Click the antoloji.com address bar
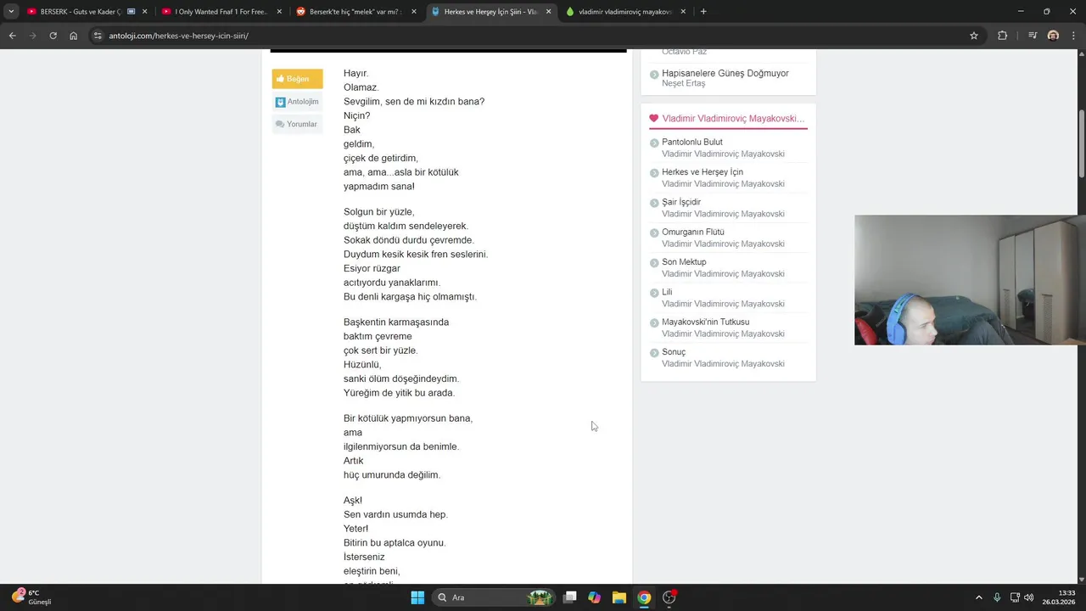1086x611 pixels. pos(535,36)
